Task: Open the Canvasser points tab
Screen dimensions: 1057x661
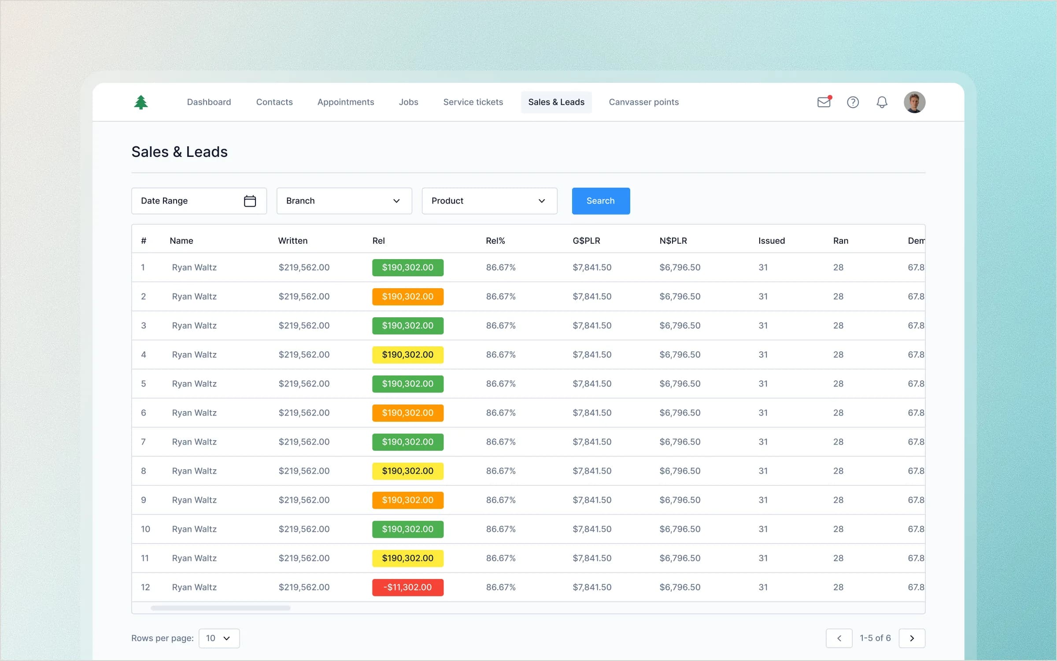Action: pos(643,102)
